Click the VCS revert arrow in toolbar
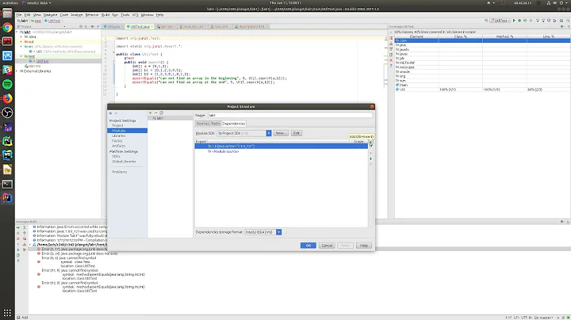The width and height of the screenshot is (571, 320). pos(554,21)
